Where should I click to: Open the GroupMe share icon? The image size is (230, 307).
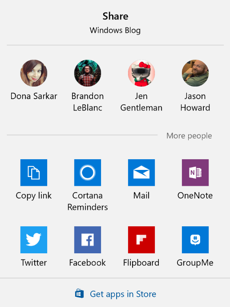195,240
